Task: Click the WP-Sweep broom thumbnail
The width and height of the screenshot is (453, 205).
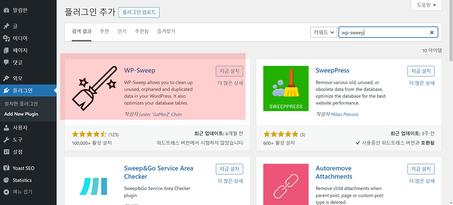Action: [94, 89]
